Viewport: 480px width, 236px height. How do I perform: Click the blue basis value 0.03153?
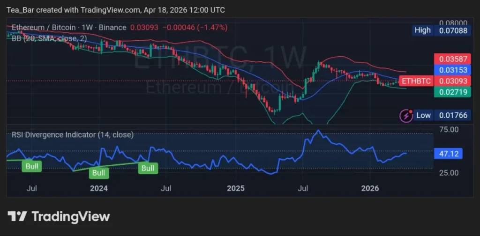pyautogui.click(x=450, y=70)
